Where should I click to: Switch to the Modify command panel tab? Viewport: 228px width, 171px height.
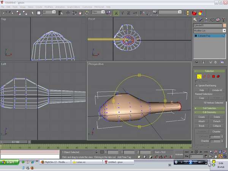coord(201,20)
